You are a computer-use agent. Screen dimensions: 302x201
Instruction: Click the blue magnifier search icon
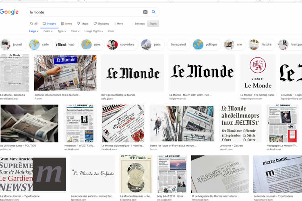(153, 12)
